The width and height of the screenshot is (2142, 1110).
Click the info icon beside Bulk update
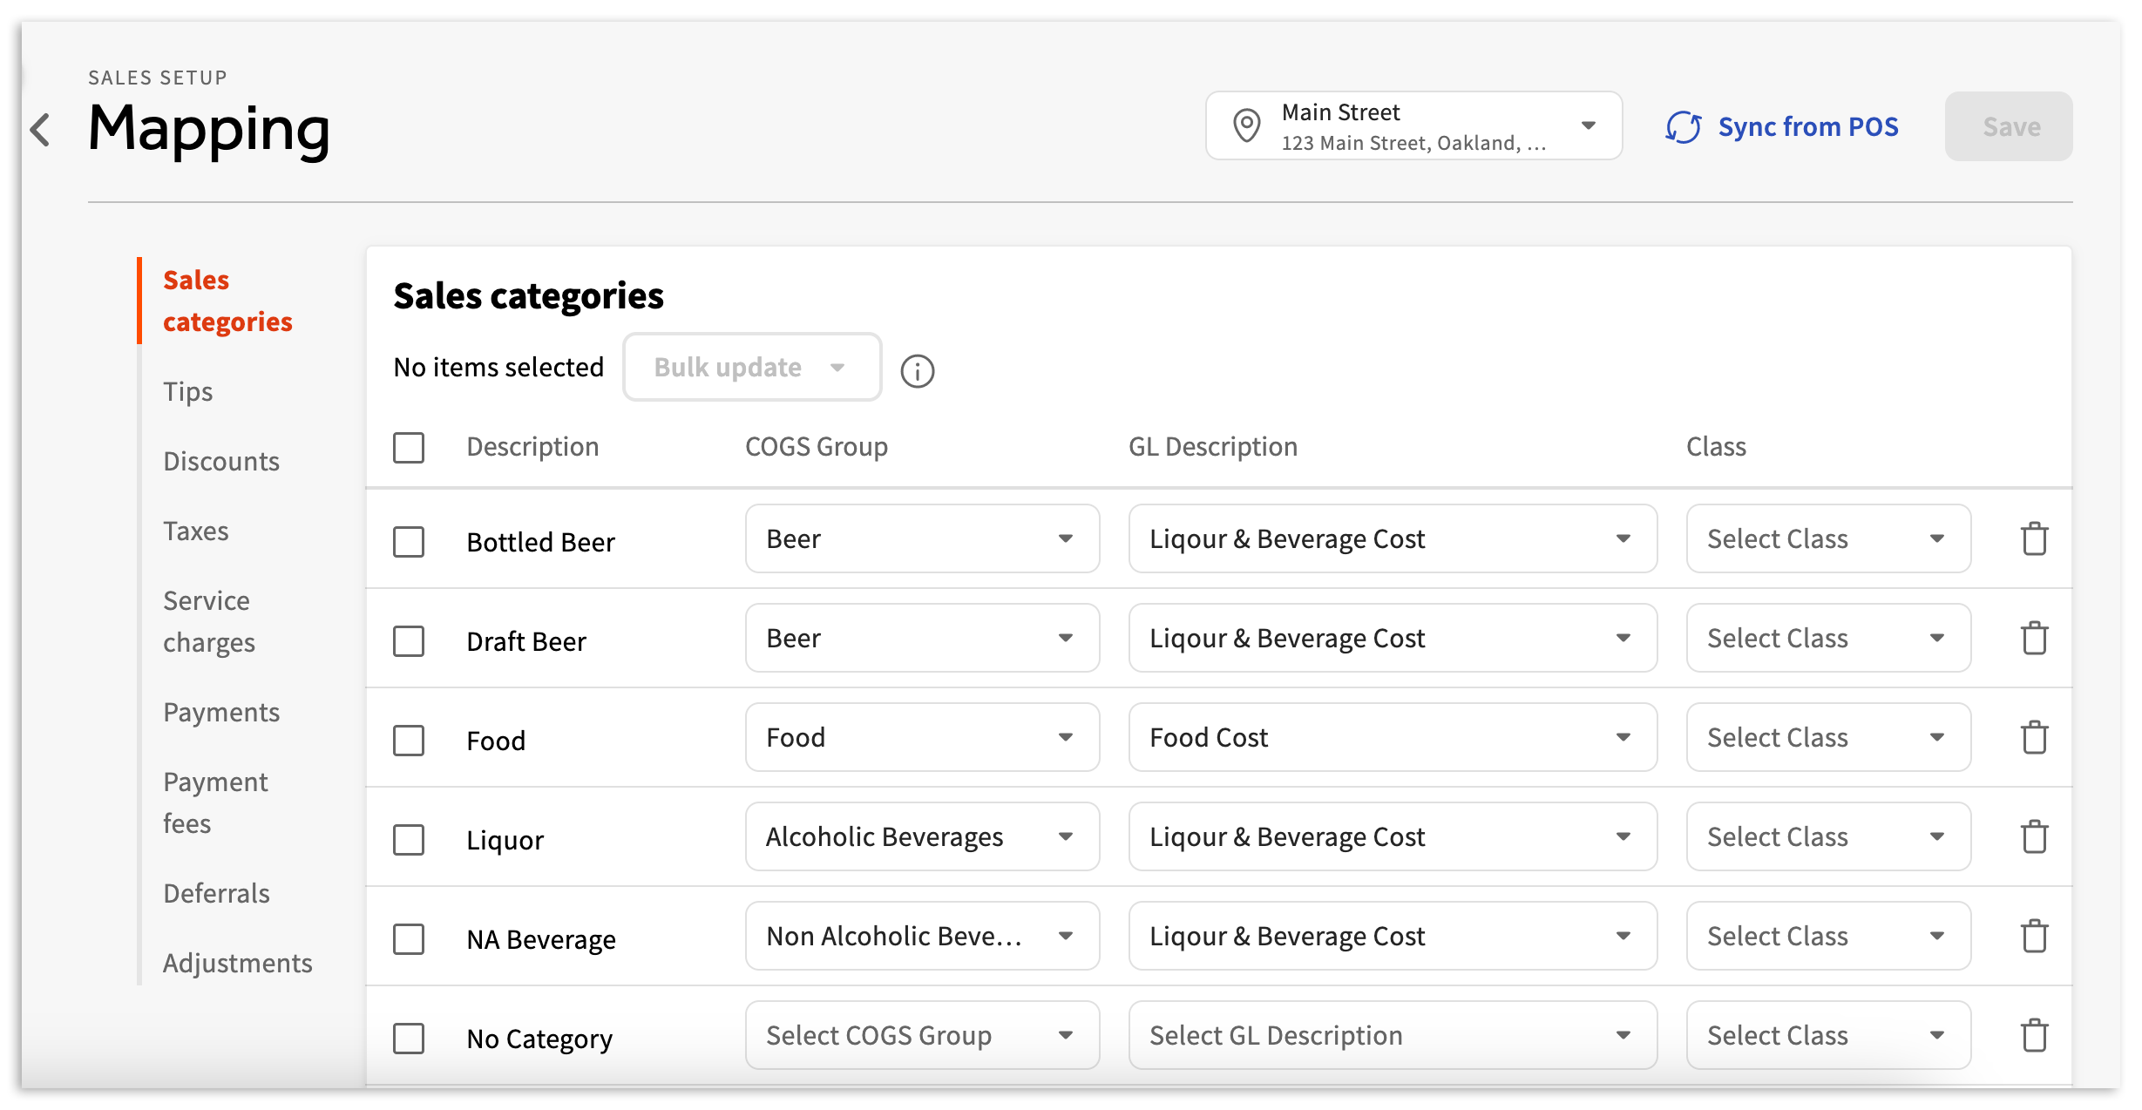[x=918, y=370]
